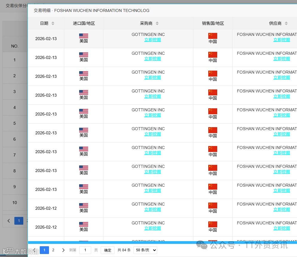Focus the 到第 page number input field
This screenshot has width=297, height=257.
pyautogui.click(x=85, y=250)
